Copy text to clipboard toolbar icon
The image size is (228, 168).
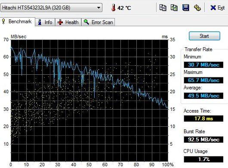point(163,8)
